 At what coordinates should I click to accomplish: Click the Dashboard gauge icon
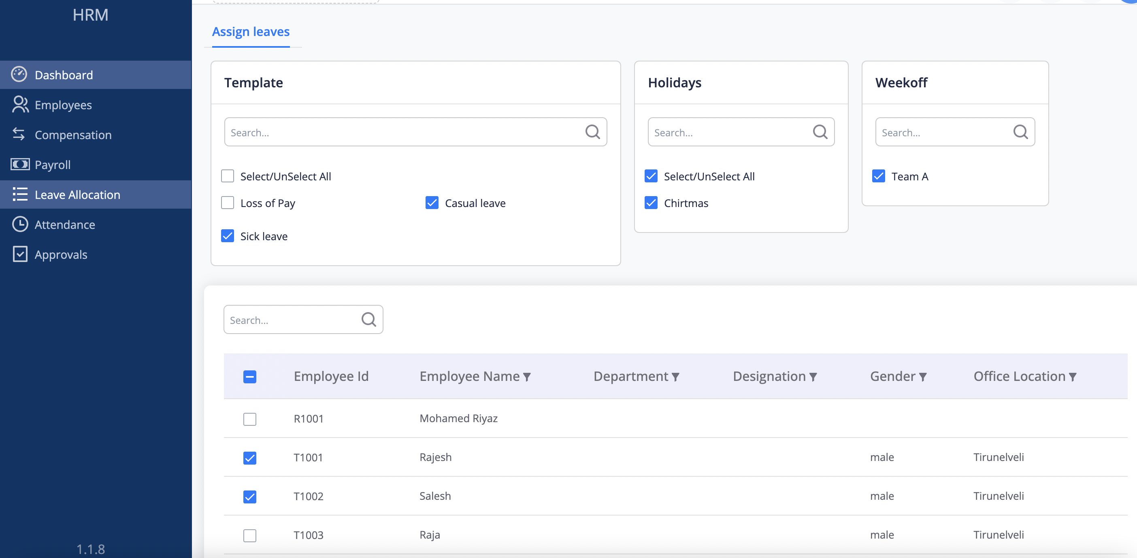(x=19, y=74)
